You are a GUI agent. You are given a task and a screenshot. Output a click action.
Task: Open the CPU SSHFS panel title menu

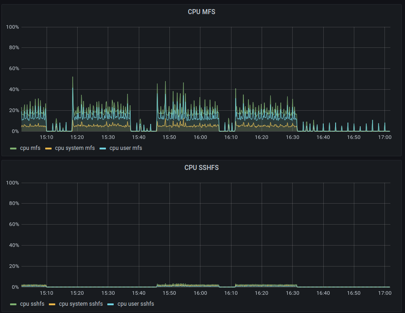[x=201, y=168]
